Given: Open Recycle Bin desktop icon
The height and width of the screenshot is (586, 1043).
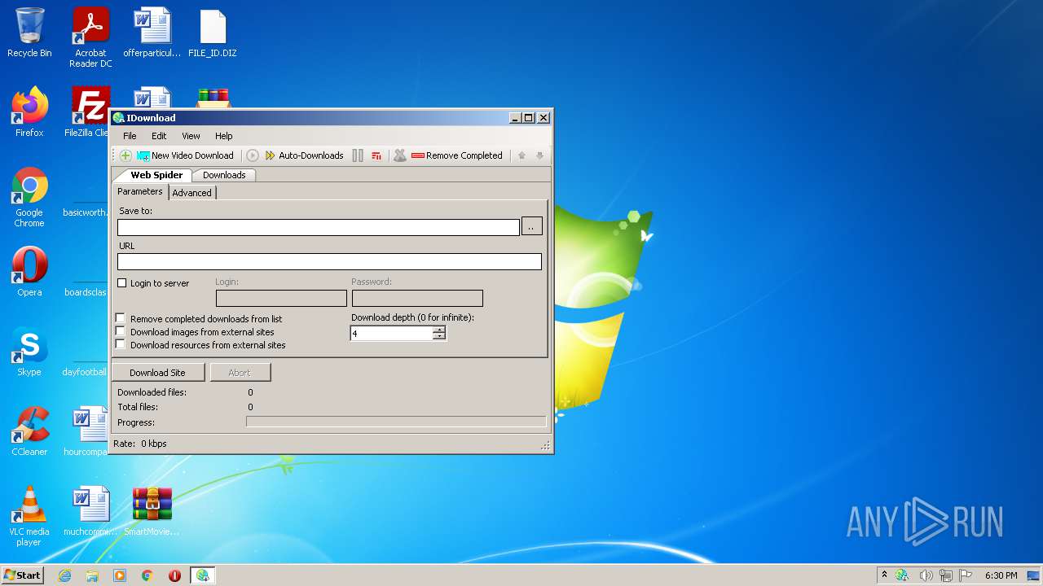Looking at the screenshot, I should pos(29,33).
